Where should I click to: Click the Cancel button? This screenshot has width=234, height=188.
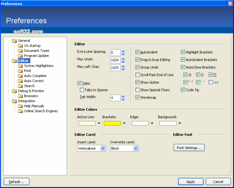(x=218, y=182)
